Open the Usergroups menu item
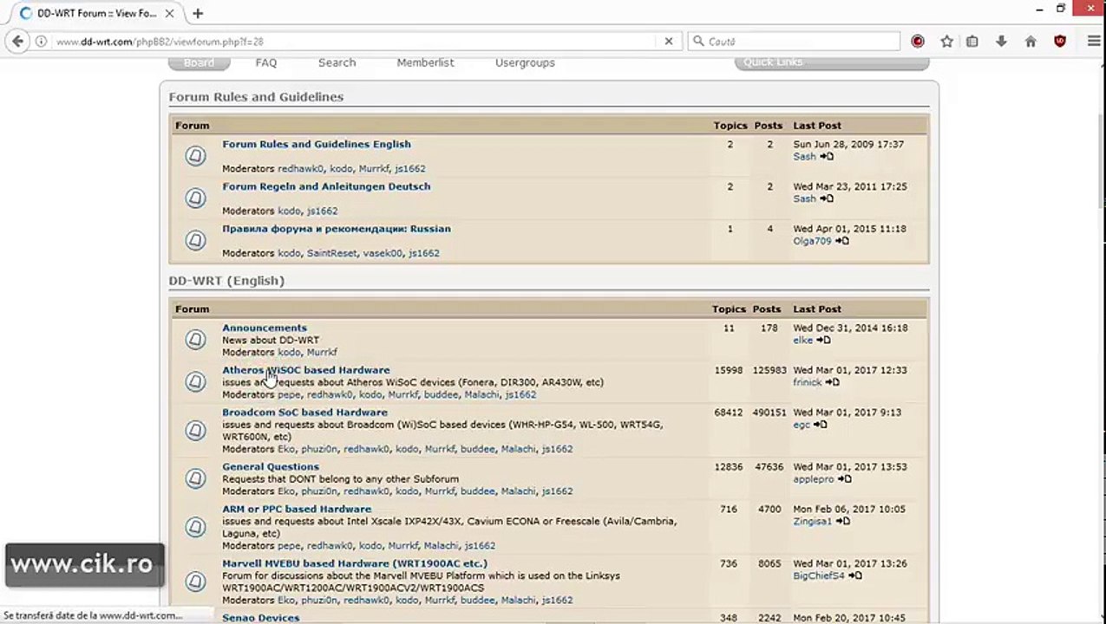This screenshot has height=624, width=1106. tap(525, 62)
